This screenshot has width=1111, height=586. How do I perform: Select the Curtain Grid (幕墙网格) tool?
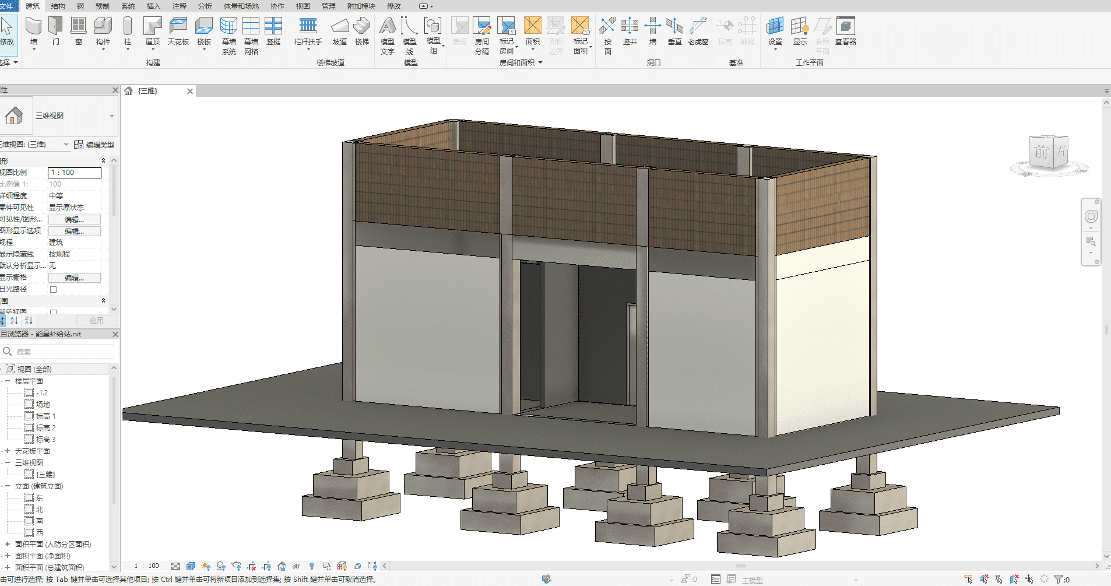click(251, 36)
